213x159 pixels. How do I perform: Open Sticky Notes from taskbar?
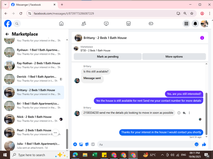tap(104, 155)
